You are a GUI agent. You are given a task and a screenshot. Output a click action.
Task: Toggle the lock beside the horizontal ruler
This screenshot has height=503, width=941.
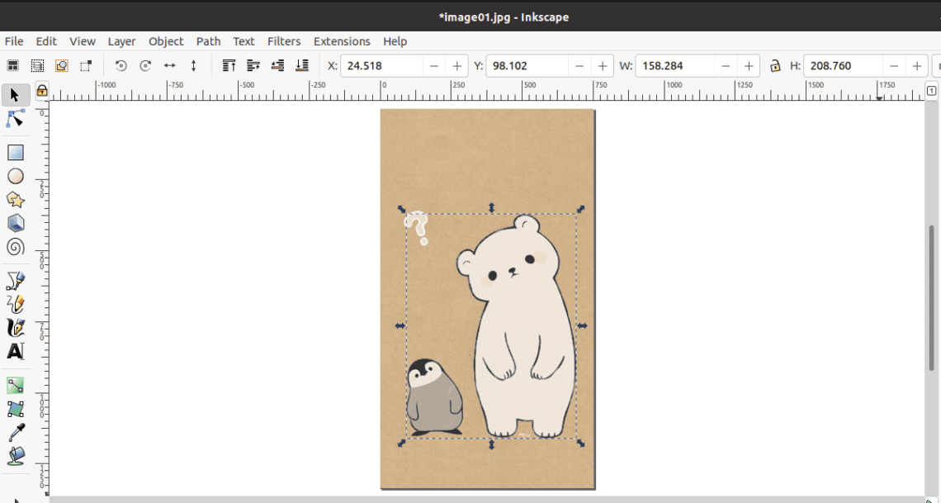[x=41, y=90]
